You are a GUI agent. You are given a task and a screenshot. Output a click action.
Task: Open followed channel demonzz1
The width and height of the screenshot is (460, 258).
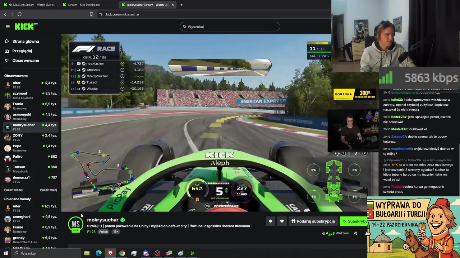(x=30, y=180)
